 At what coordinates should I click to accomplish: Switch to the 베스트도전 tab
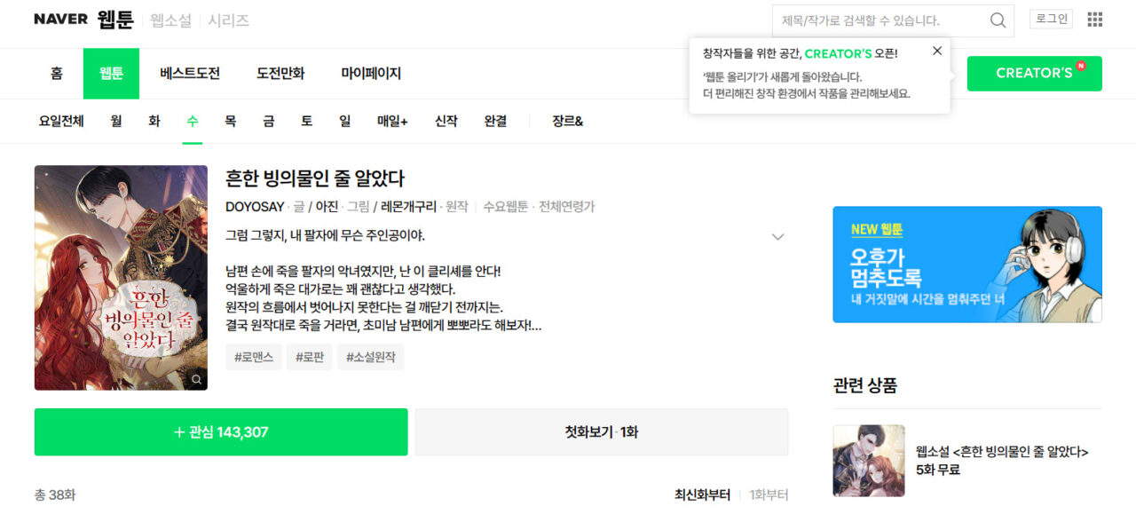pos(190,74)
